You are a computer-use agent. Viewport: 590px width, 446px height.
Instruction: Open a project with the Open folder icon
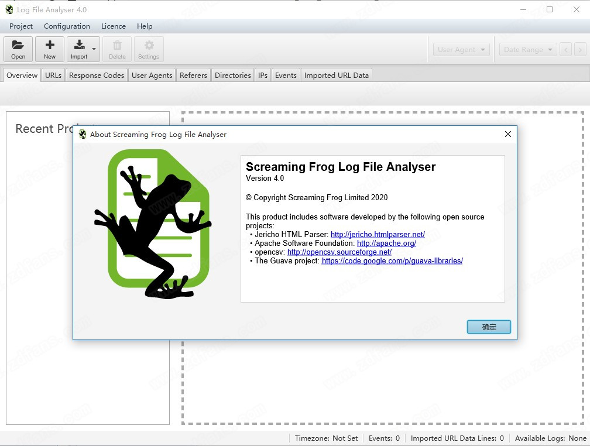click(x=18, y=49)
